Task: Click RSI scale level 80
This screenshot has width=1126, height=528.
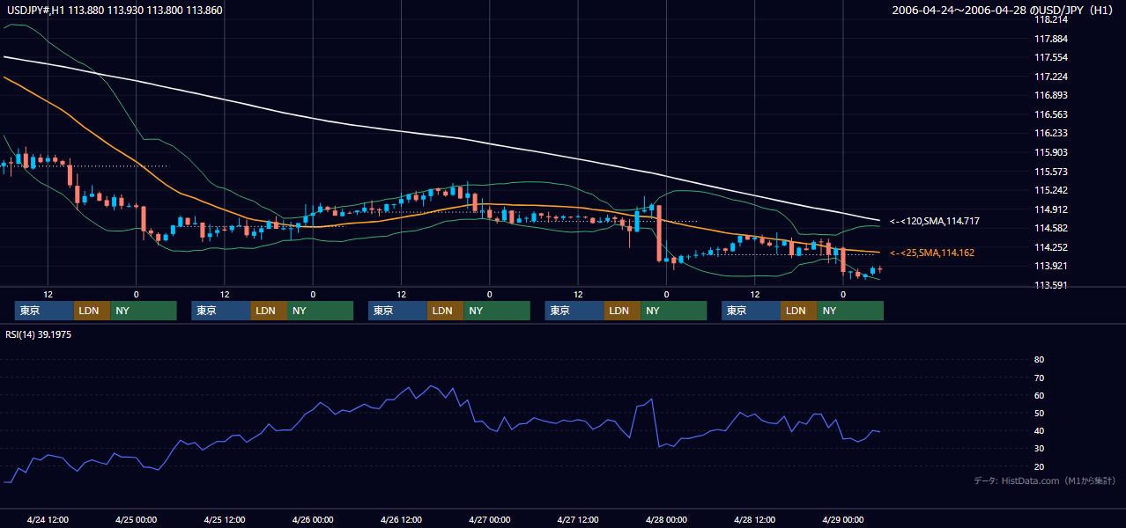Action: coord(1039,360)
